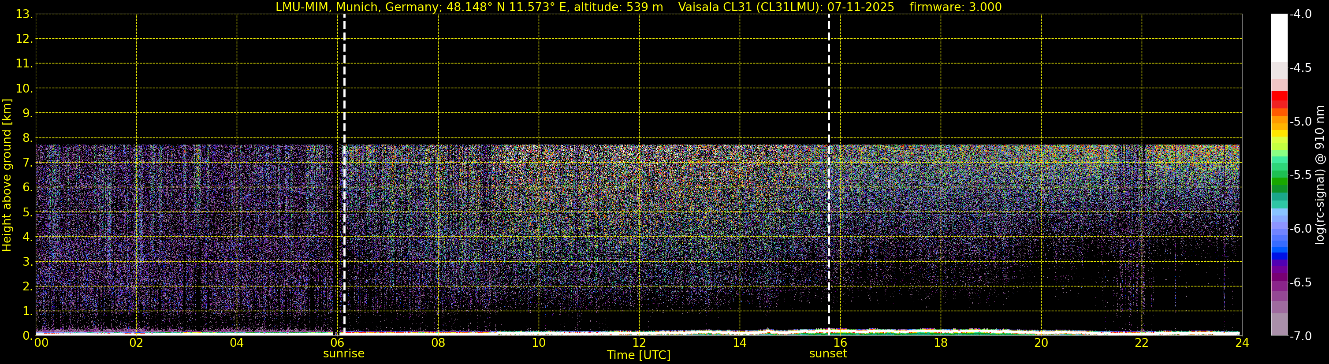Click the red segment of the colorbar

point(1279,98)
